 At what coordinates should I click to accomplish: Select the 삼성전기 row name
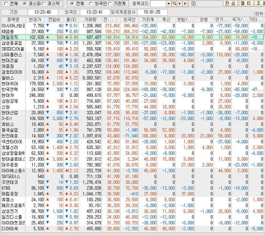tap(10, 211)
